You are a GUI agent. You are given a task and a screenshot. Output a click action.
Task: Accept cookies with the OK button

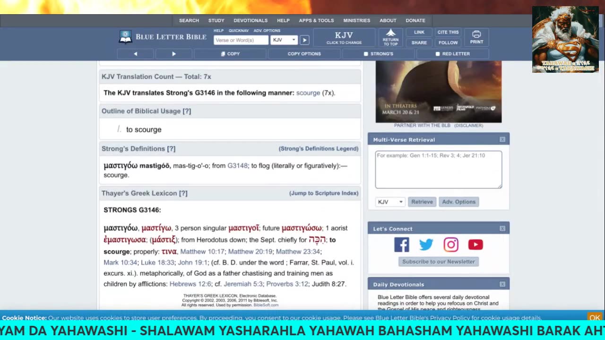(x=595, y=317)
